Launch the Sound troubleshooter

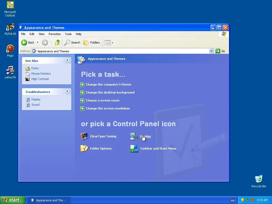tap(35, 105)
